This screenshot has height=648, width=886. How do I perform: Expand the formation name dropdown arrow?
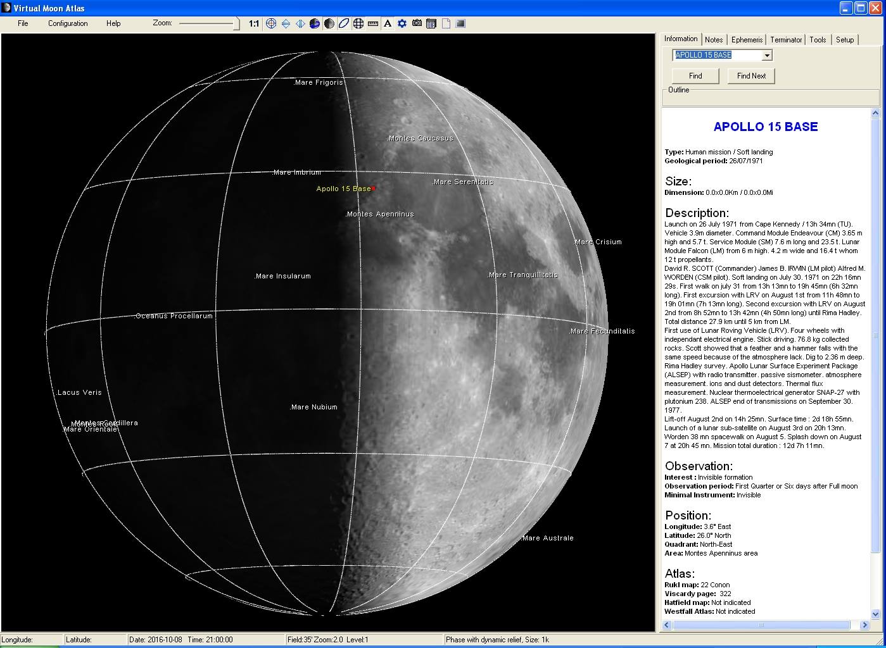[767, 56]
